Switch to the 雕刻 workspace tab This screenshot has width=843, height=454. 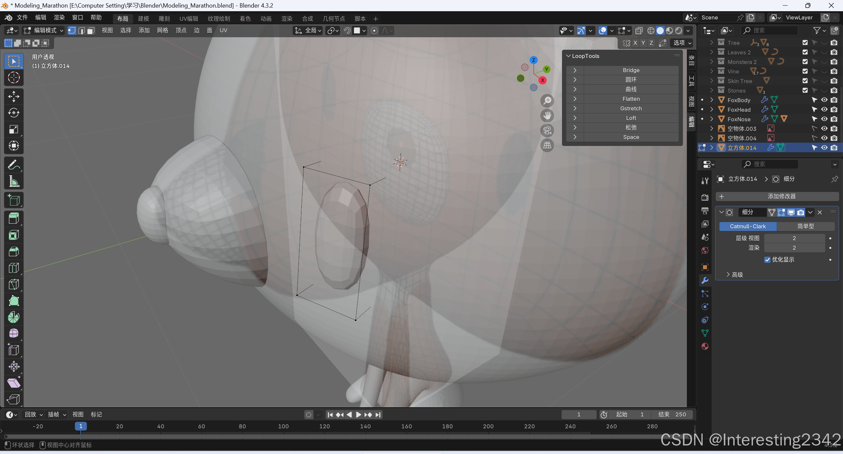[x=164, y=19]
